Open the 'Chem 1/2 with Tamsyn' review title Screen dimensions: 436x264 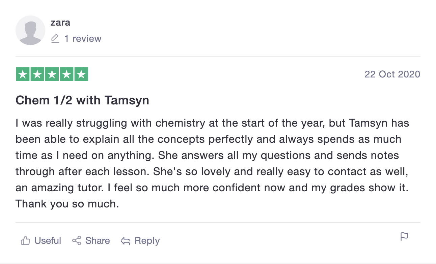tap(82, 100)
